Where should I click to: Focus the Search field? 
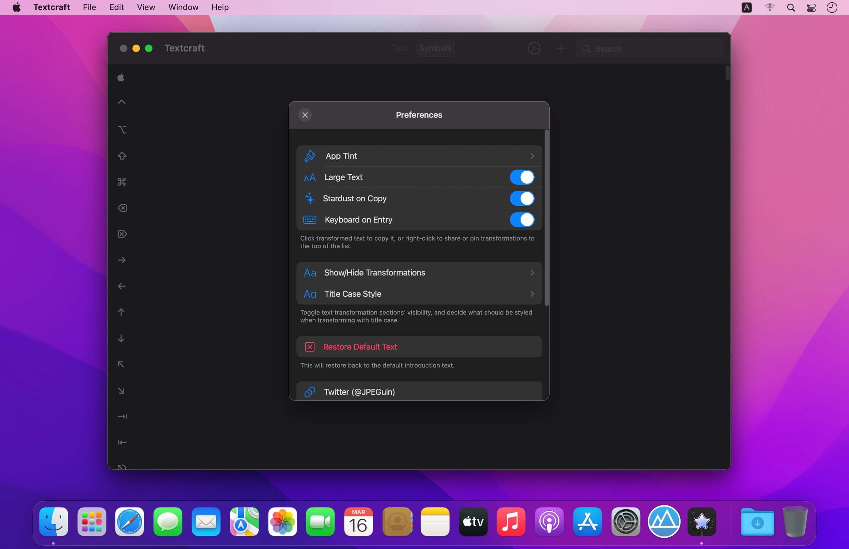(x=650, y=49)
